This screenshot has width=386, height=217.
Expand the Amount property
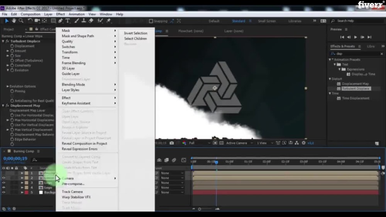8,51
